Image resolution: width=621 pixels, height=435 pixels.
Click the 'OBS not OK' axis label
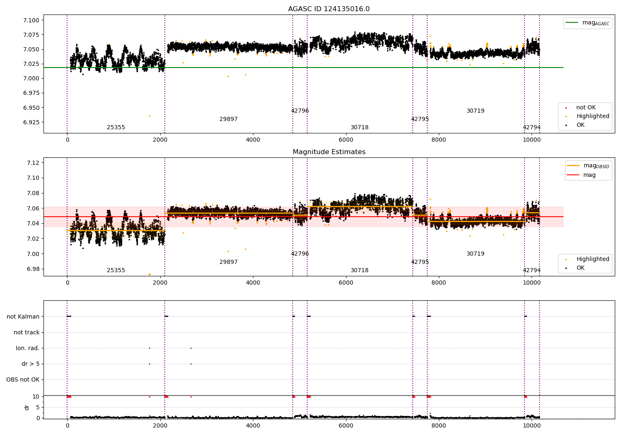(23, 379)
